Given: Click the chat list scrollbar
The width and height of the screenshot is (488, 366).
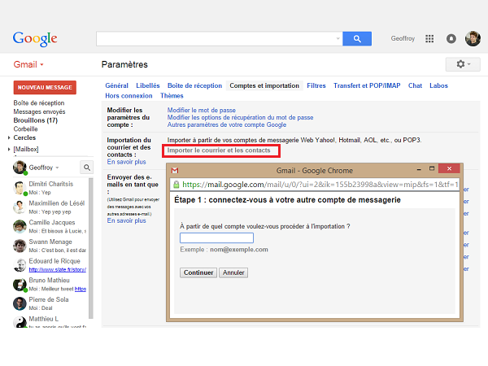Looking at the screenshot, I should [x=91, y=248].
